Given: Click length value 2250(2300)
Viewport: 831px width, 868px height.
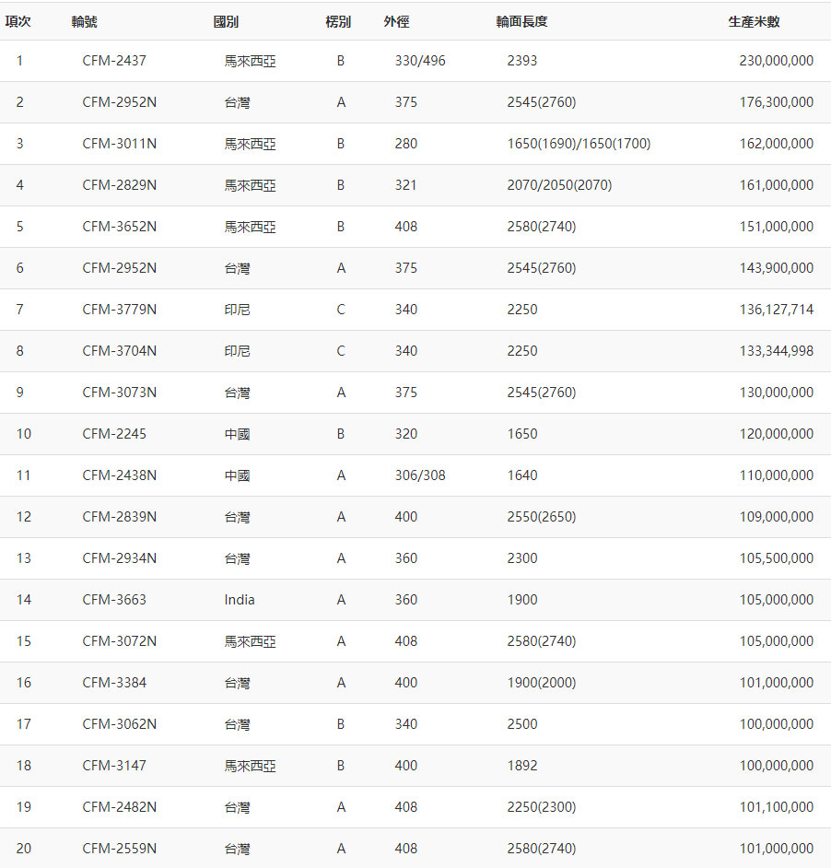Looking at the screenshot, I should tap(542, 806).
